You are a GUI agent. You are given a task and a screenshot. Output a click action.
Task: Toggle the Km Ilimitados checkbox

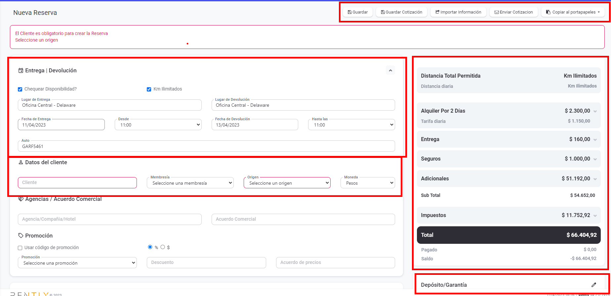coord(149,89)
